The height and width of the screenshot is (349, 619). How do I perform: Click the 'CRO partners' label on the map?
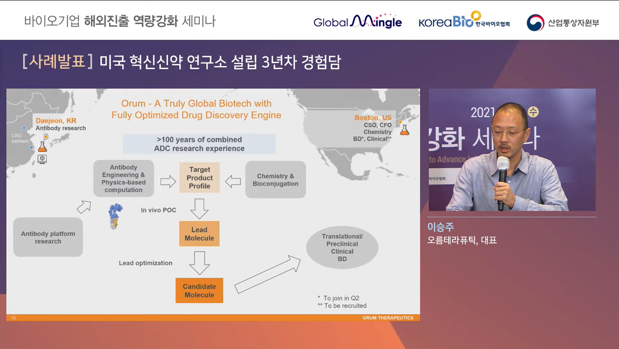(x=20, y=138)
